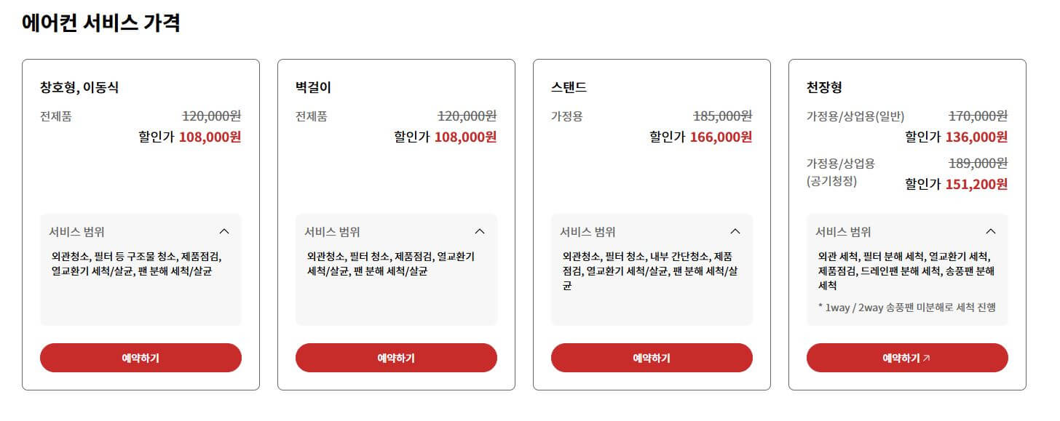Open the 천장형 booking via the 예약하기 link

point(906,357)
